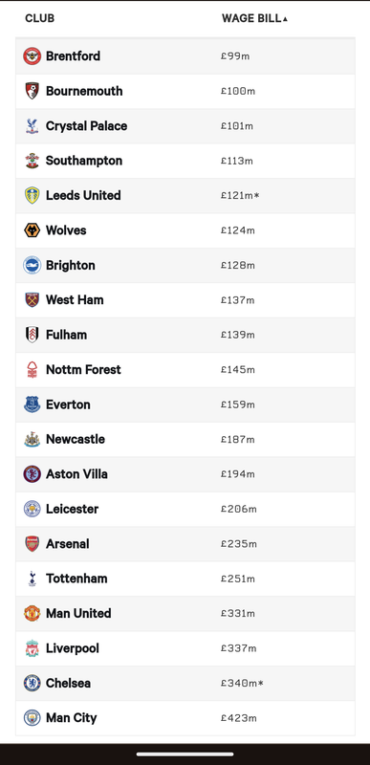This screenshot has height=765, width=370.
Task: Tap the home gesture bar at bottom
Action: pyautogui.click(x=185, y=754)
